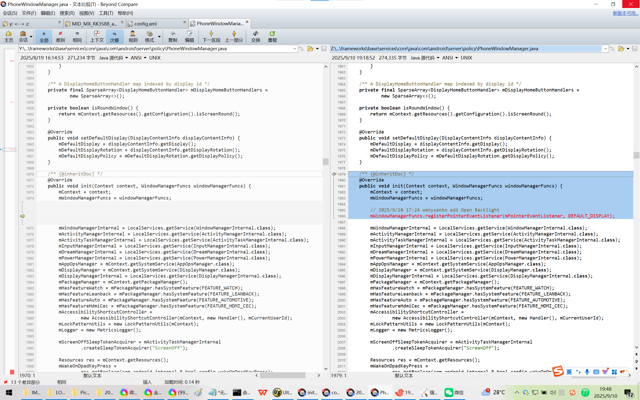
Task: Click the left pane horizontal scrollbar thumb
Action: [283, 375]
